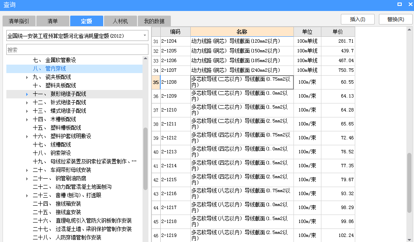Select 二十六、直埋电缆引入管防火钢板制作安装 item
This screenshot has width=414, height=242.
pos(82,220)
